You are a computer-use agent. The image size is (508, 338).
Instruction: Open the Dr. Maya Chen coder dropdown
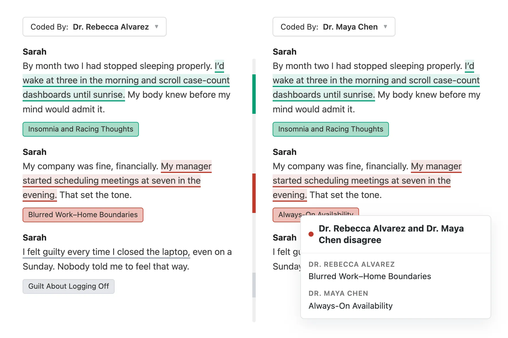334,27
